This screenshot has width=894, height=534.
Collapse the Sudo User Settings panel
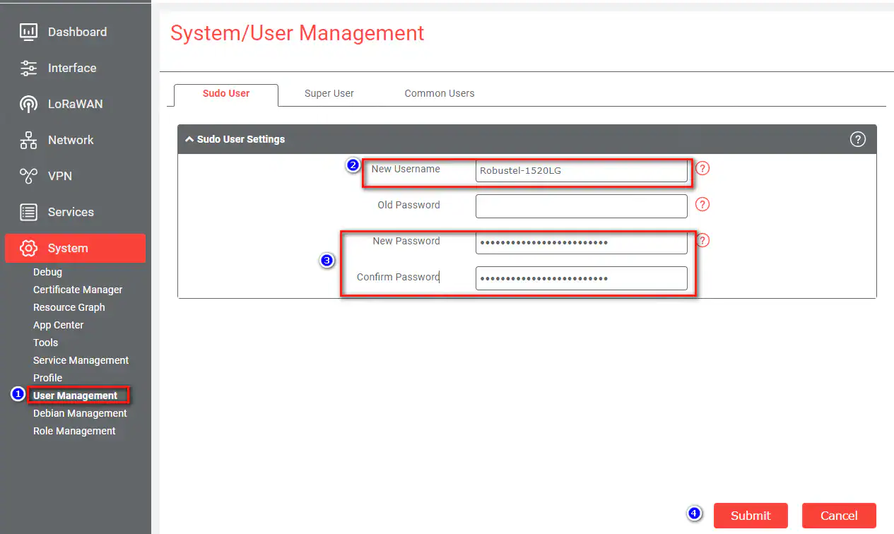189,139
